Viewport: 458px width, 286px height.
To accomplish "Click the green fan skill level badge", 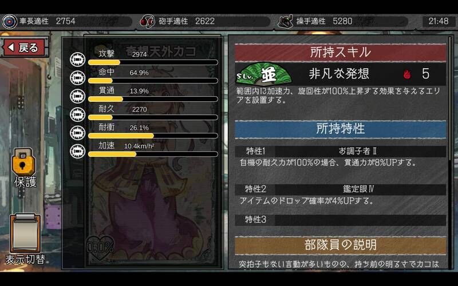I will point(264,74).
